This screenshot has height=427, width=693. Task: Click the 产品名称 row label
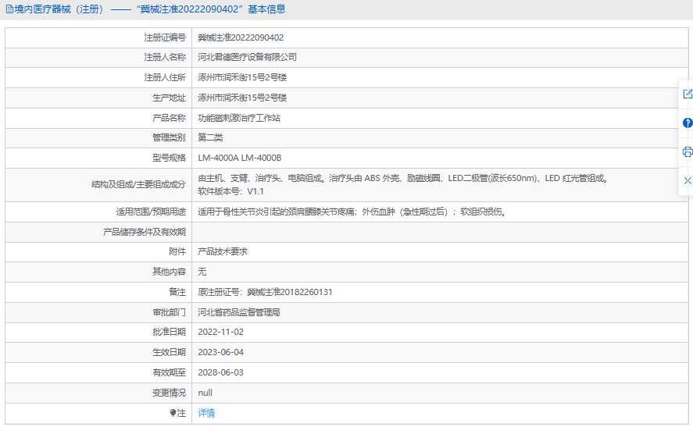point(170,118)
